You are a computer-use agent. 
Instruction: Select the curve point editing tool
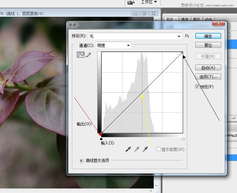click(x=81, y=55)
